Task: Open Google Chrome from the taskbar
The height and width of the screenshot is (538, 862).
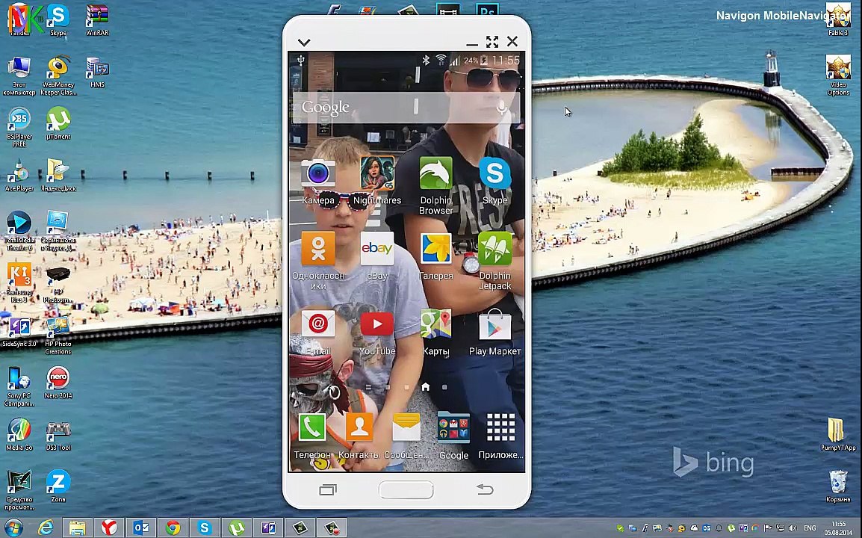Action: click(173, 528)
